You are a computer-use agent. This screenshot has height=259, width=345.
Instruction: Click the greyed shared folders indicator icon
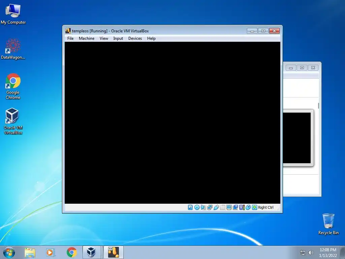tap(222, 207)
